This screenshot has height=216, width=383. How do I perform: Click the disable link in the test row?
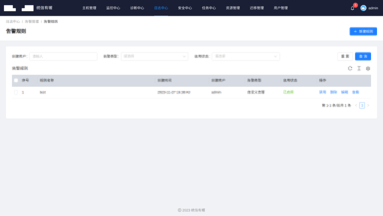(322, 92)
